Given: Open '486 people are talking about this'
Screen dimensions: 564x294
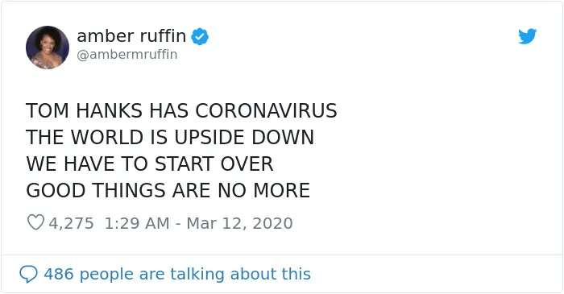Looking at the screenshot, I should [x=177, y=274].
